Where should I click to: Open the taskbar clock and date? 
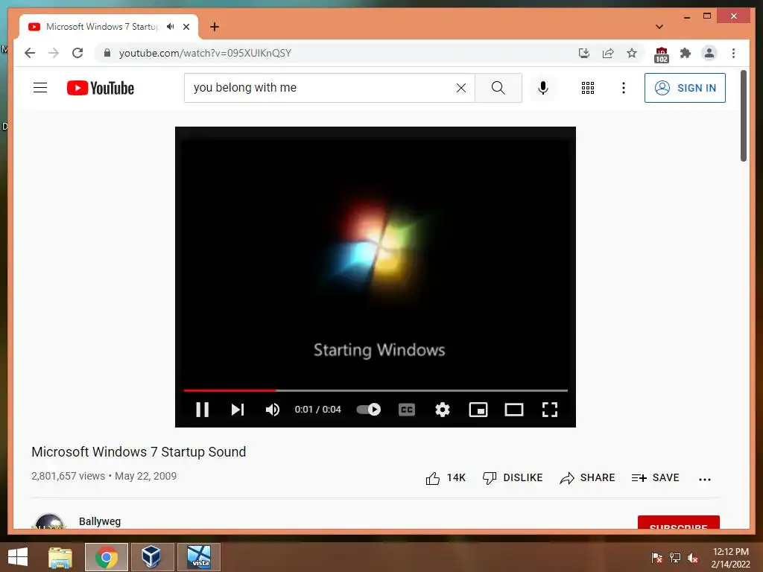tap(730, 558)
